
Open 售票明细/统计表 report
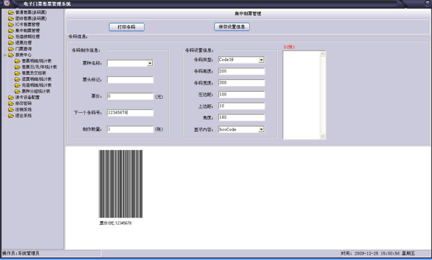coord(36,61)
